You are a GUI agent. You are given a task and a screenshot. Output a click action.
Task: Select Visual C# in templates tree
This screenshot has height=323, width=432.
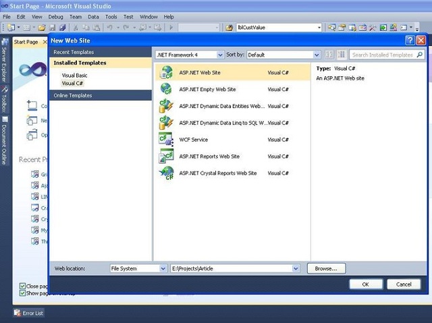[x=72, y=83]
